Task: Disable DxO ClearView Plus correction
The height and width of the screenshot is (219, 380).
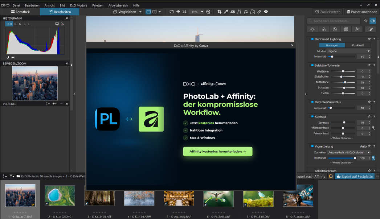Action: tap(312, 102)
